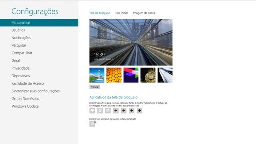Open the Compartilhar settings section
This screenshot has width=256, height=144.
[22, 53]
